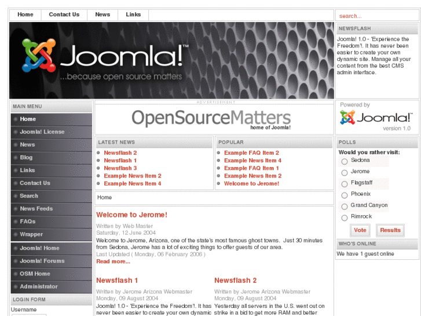The image size is (421, 316).
Task: Open Newsflash 3 in Latest News
Action: coord(120,168)
